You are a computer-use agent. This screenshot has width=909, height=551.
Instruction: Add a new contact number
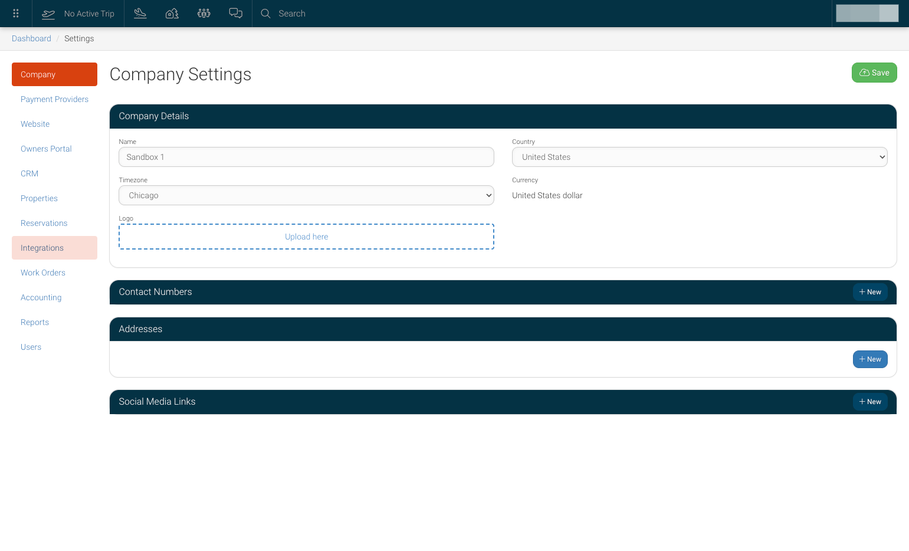870,292
